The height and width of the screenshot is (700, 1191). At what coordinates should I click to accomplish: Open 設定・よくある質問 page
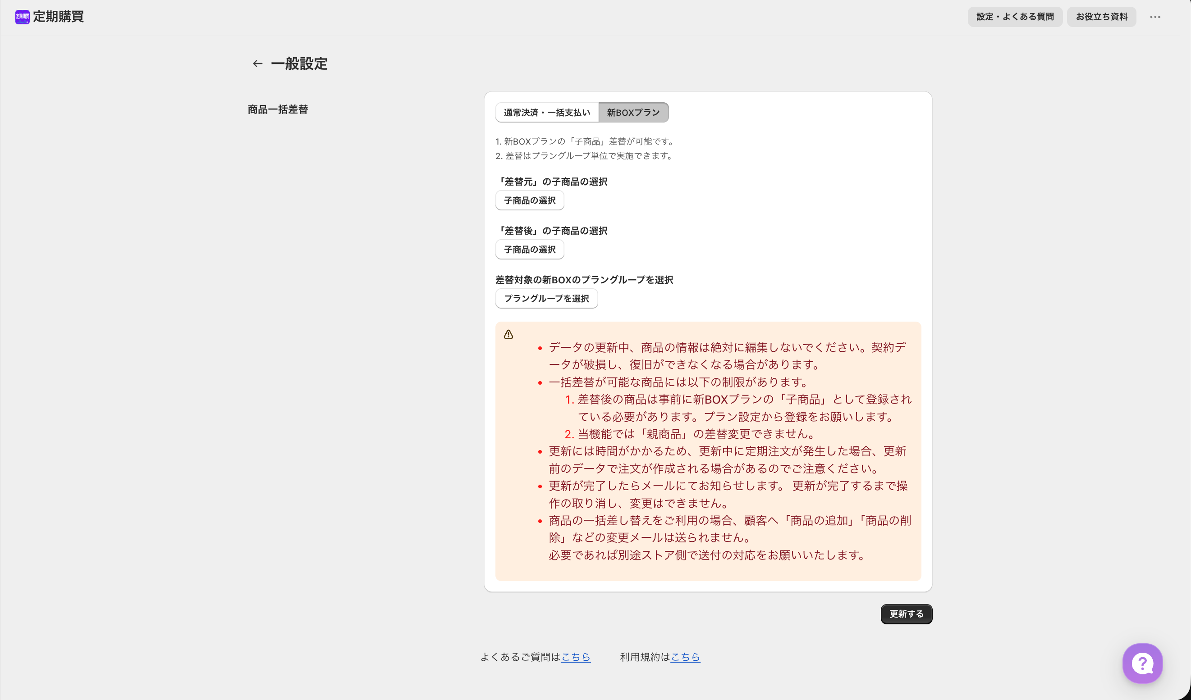point(1015,17)
